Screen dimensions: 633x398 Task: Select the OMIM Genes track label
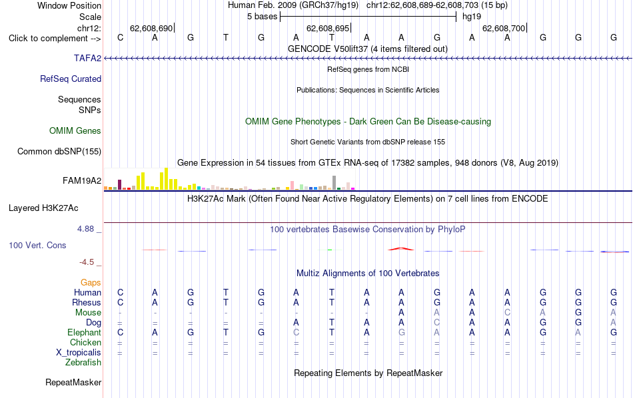point(75,130)
